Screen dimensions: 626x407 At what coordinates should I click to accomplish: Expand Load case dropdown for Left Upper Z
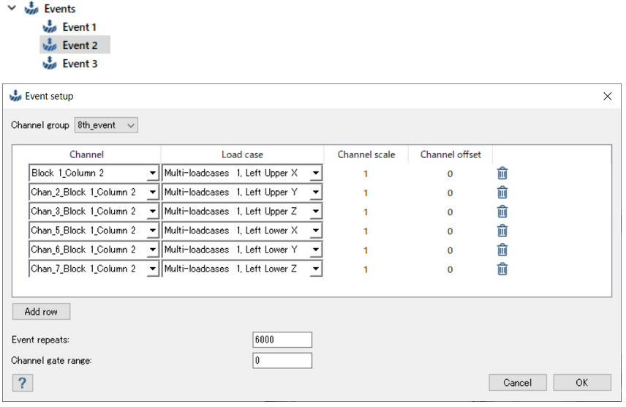pos(315,212)
